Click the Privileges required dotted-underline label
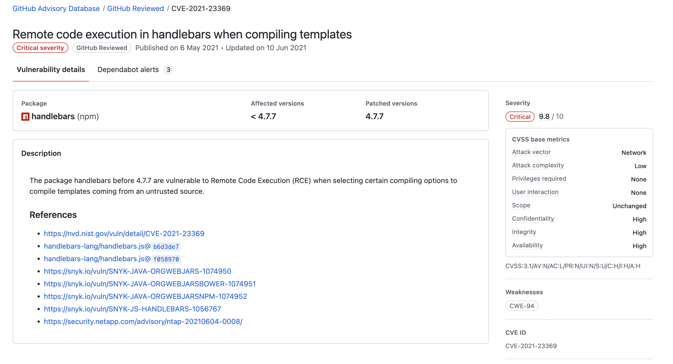 [x=539, y=179]
